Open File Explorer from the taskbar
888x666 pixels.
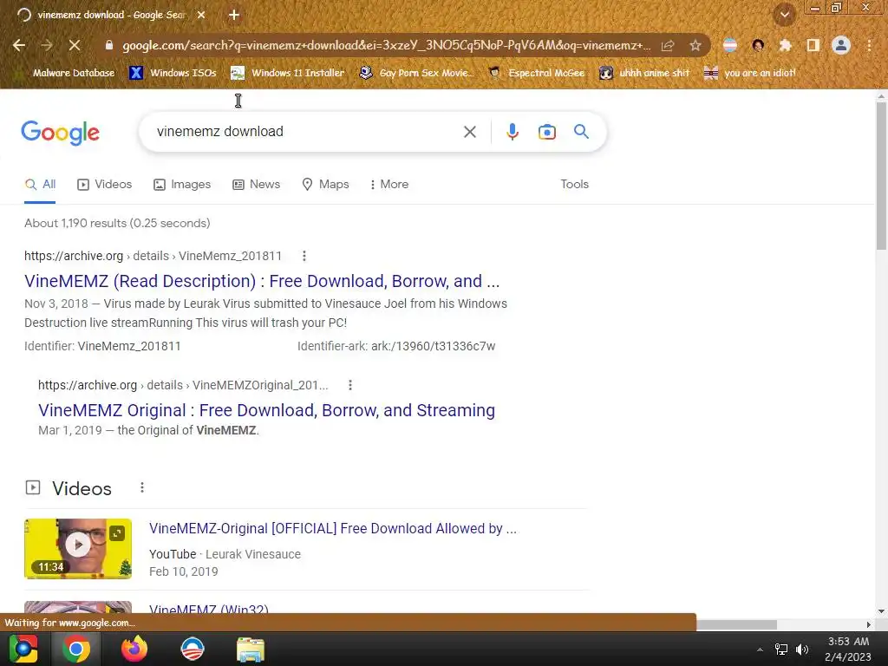pos(251,650)
